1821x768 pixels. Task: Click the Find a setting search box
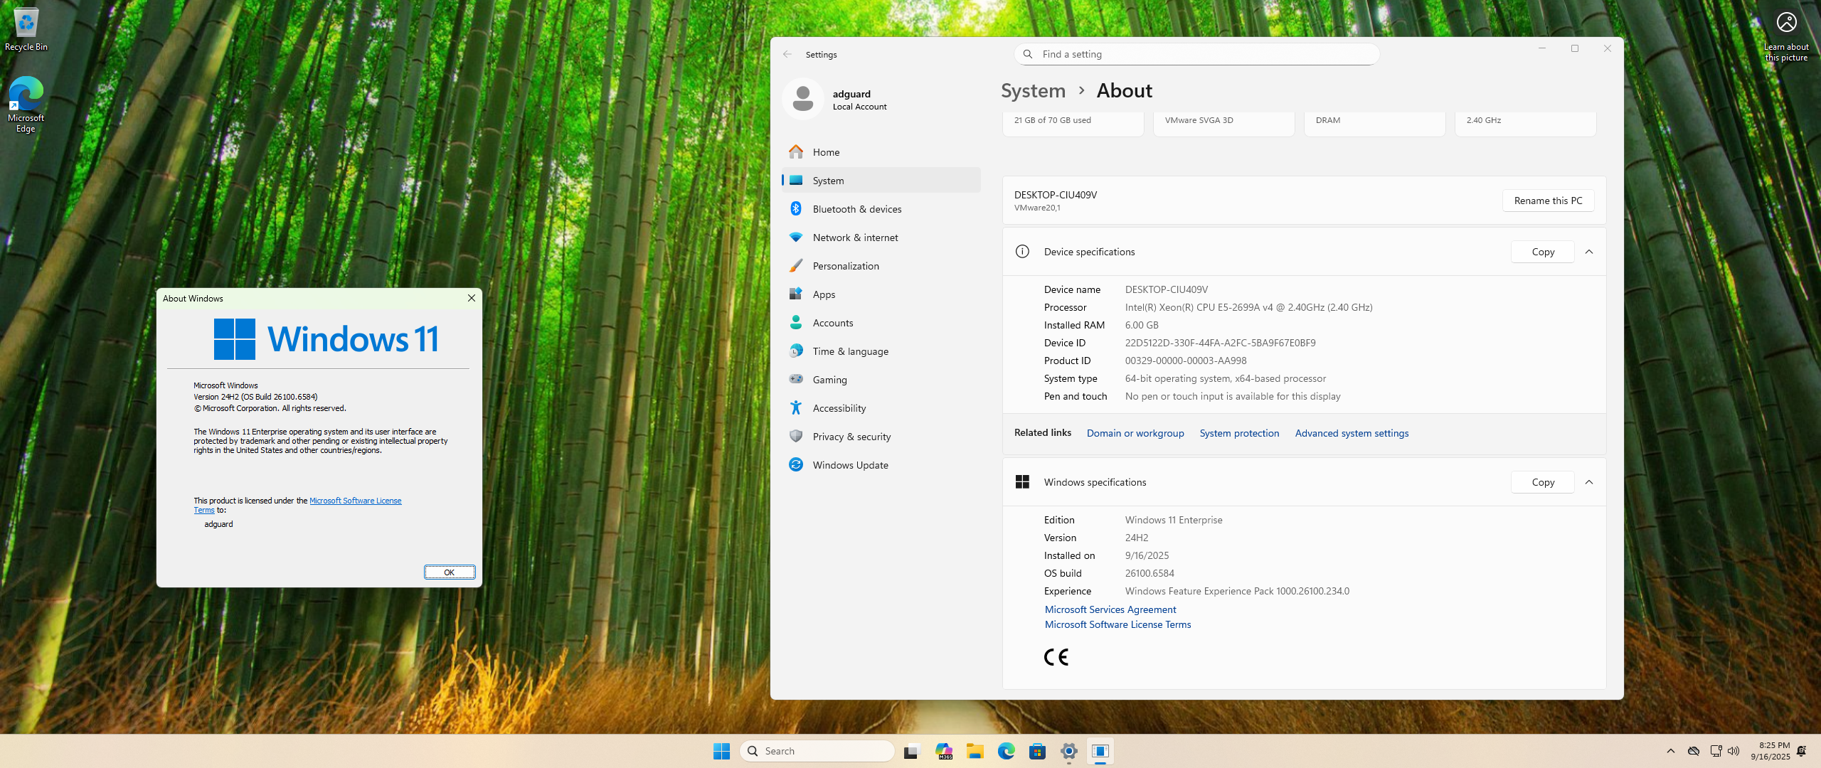1196,54
